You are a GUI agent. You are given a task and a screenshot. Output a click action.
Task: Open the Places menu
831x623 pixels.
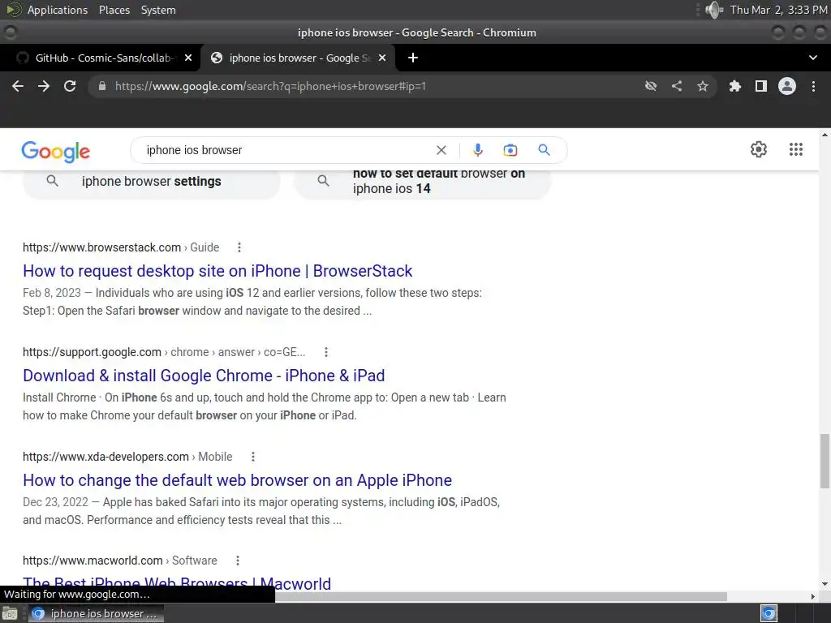point(114,10)
